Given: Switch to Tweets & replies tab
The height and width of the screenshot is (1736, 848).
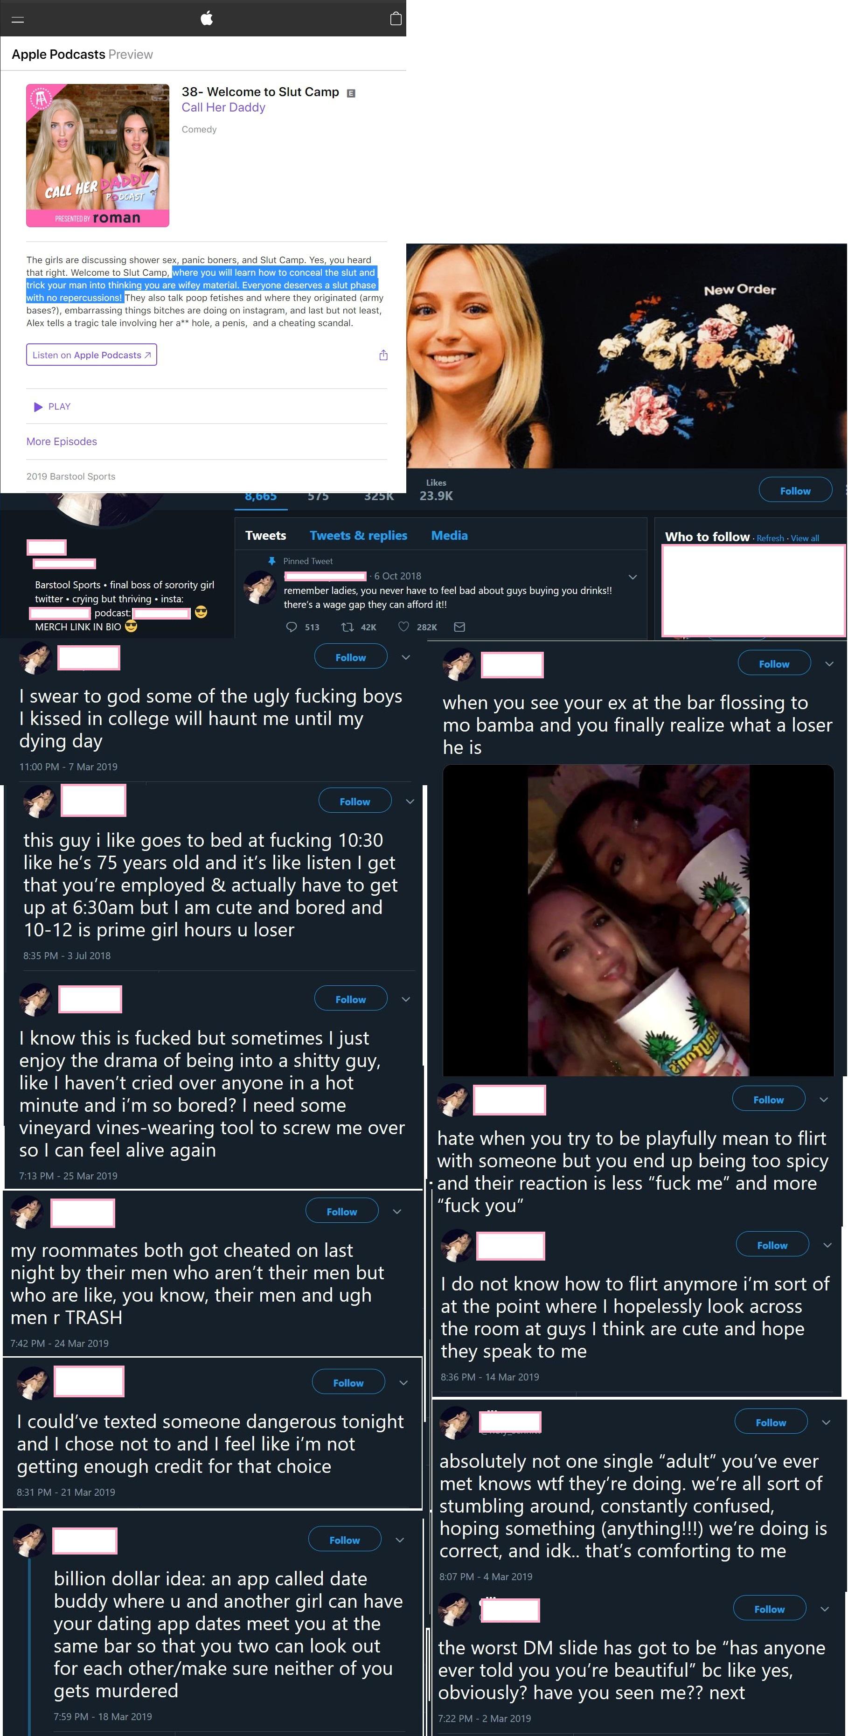Looking at the screenshot, I should pos(358,535).
